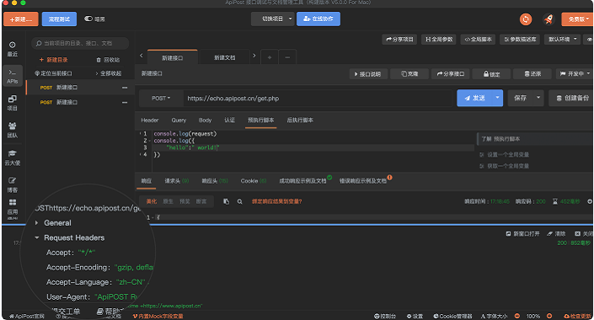Click 全部收起 collapse all

[x=109, y=73]
